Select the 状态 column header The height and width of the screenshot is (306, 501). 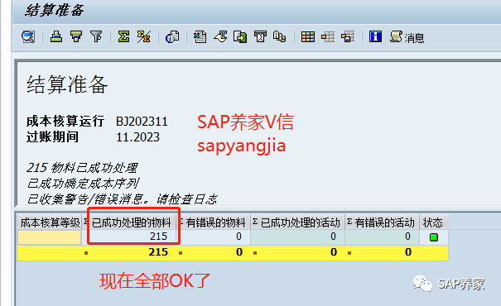point(433,222)
